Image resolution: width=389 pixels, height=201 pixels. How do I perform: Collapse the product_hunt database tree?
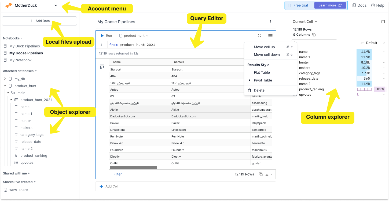pos(5,86)
